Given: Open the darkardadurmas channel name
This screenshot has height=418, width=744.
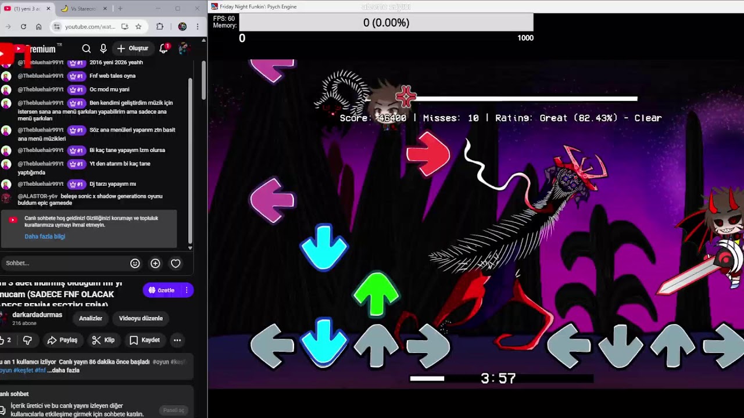Looking at the screenshot, I should click(37, 315).
